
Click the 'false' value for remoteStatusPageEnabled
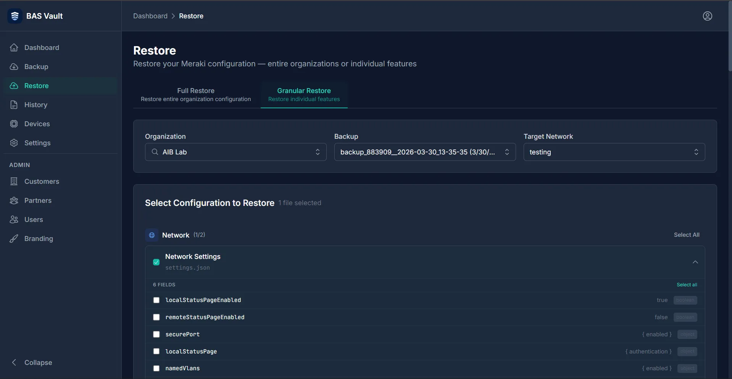click(x=661, y=317)
